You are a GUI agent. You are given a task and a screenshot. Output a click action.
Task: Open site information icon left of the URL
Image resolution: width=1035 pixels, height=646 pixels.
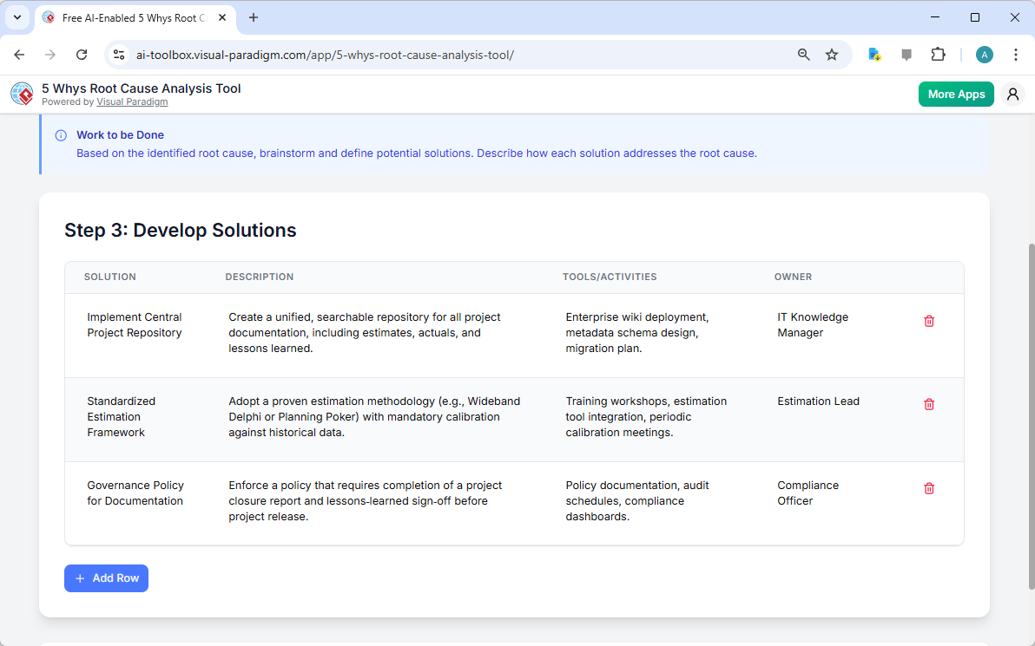coord(118,54)
